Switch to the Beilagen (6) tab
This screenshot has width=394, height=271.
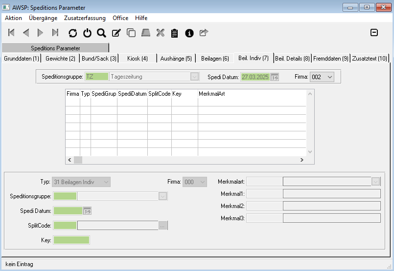(x=215, y=59)
